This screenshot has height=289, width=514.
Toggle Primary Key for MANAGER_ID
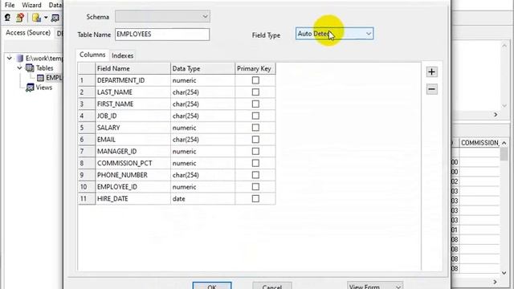point(255,152)
